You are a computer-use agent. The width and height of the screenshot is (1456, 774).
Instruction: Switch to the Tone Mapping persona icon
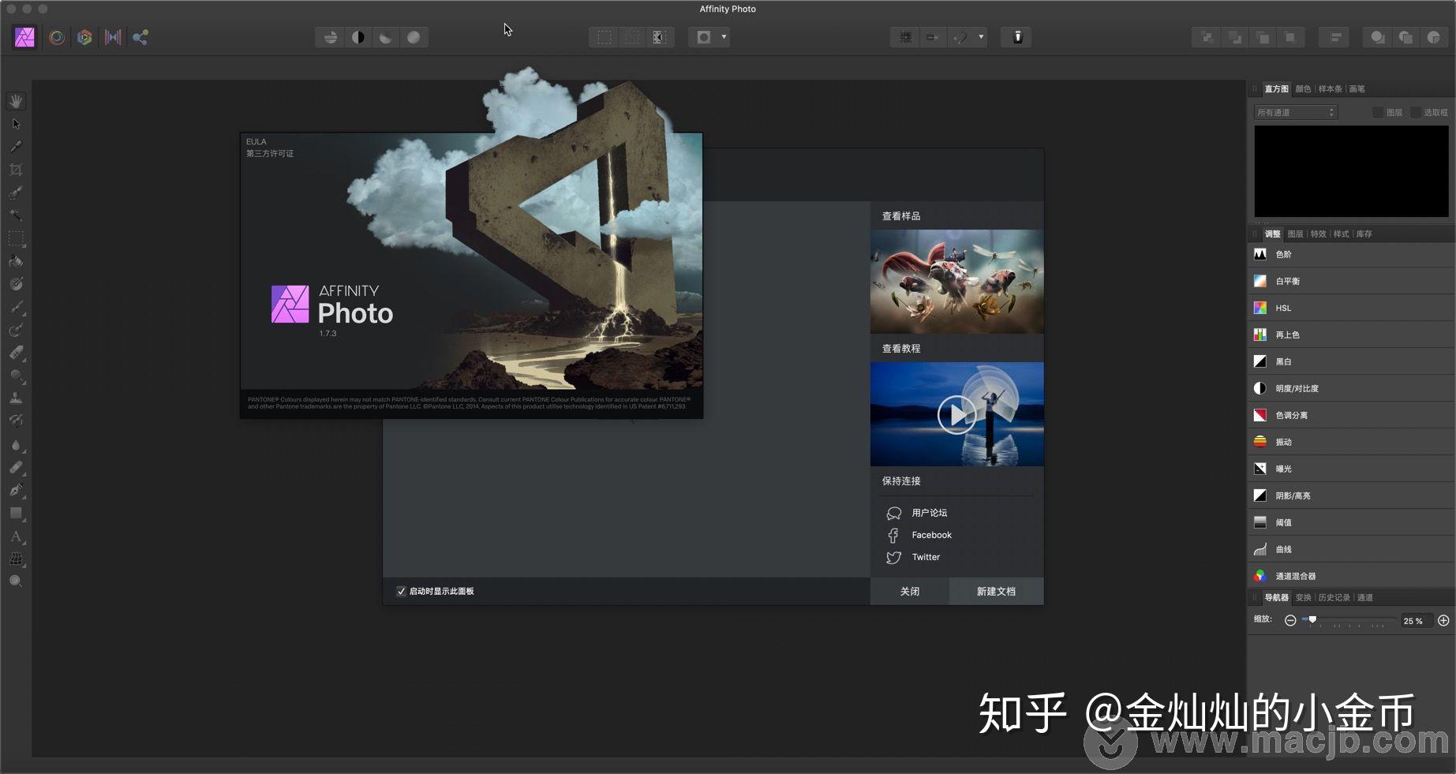click(x=113, y=37)
